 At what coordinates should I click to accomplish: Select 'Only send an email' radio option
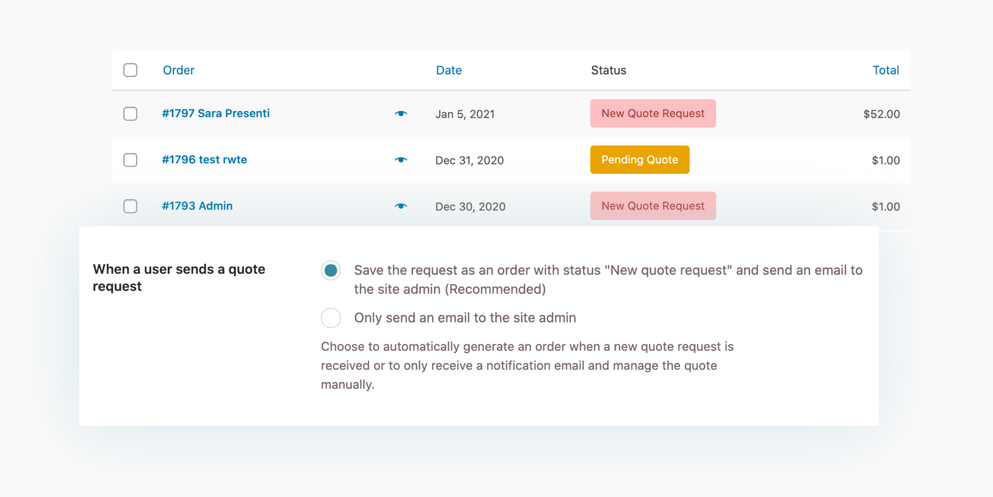click(331, 318)
